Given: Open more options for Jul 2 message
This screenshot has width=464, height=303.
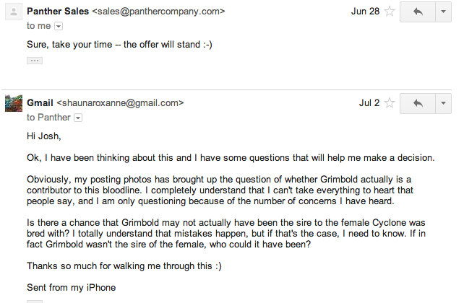Looking at the screenshot, I should click(443, 103).
